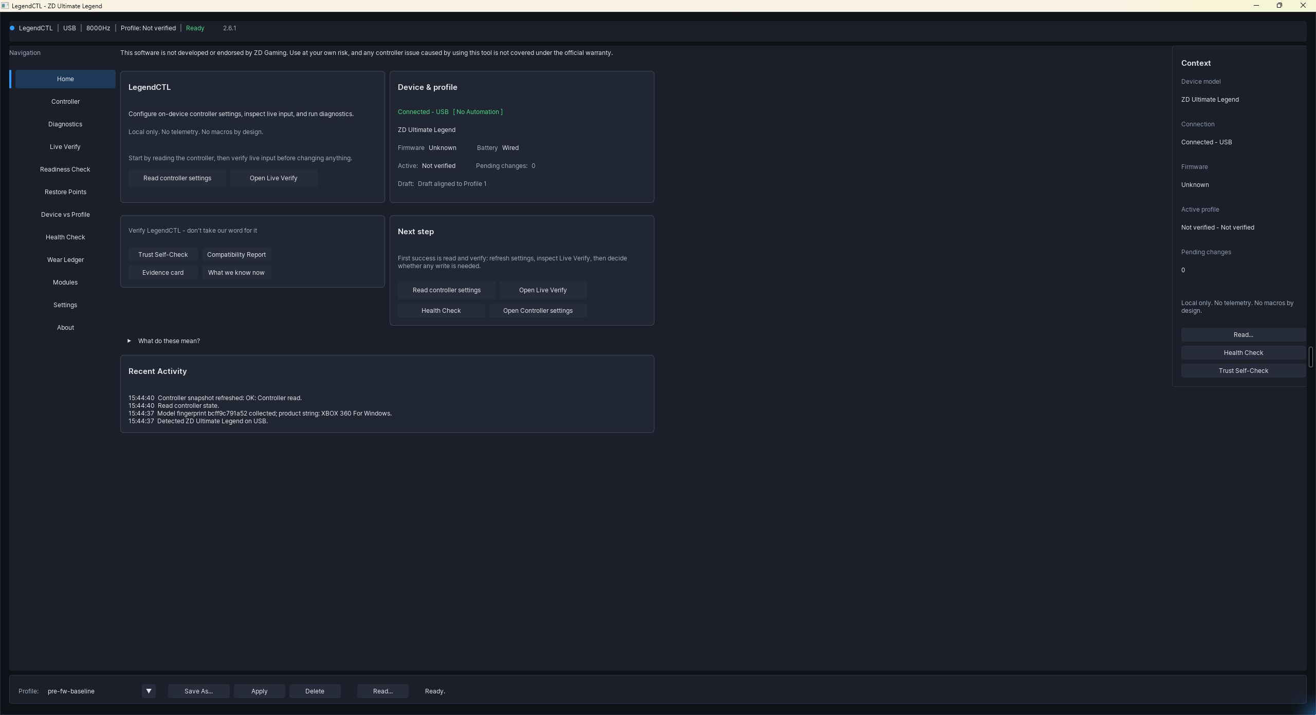Image resolution: width=1316 pixels, height=715 pixels.
Task: Navigate to Device vs Profile
Action: pyautogui.click(x=65, y=215)
